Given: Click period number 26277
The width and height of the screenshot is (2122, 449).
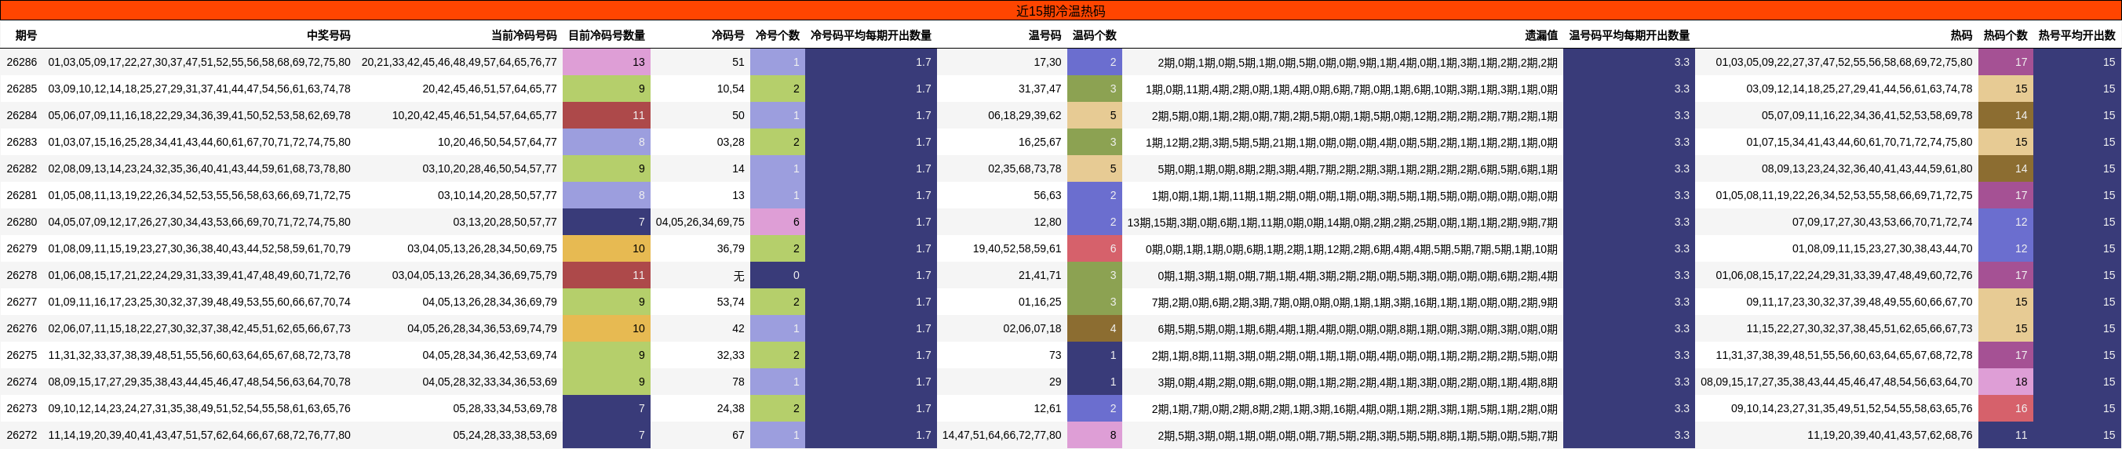Looking at the screenshot, I should 21,302.
